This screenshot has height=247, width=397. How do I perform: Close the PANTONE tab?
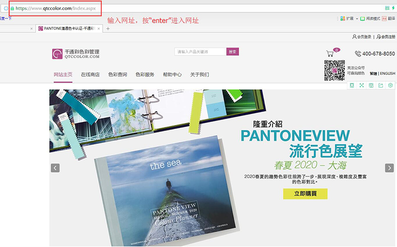(99, 29)
